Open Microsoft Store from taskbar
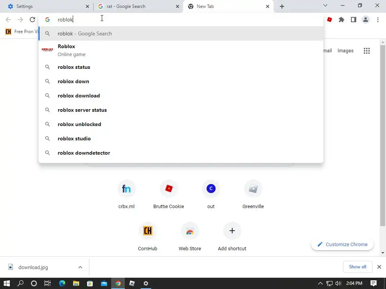 [x=90, y=283]
